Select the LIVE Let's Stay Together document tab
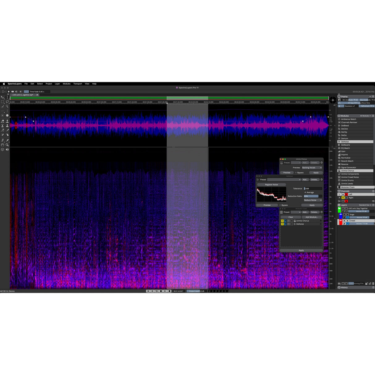 click(23, 95)
